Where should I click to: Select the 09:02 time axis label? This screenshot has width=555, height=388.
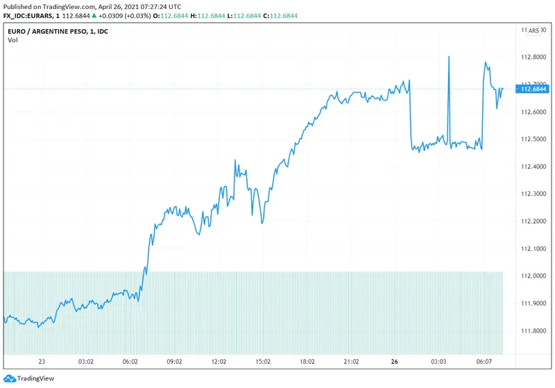tap(173, 361)
